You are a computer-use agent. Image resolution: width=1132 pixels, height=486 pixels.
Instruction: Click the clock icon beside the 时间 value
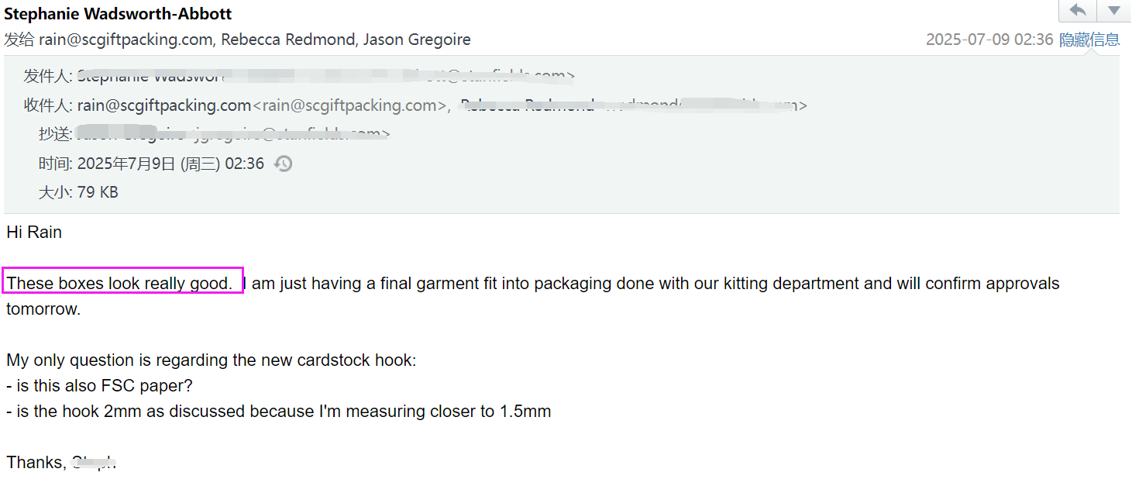284,164
